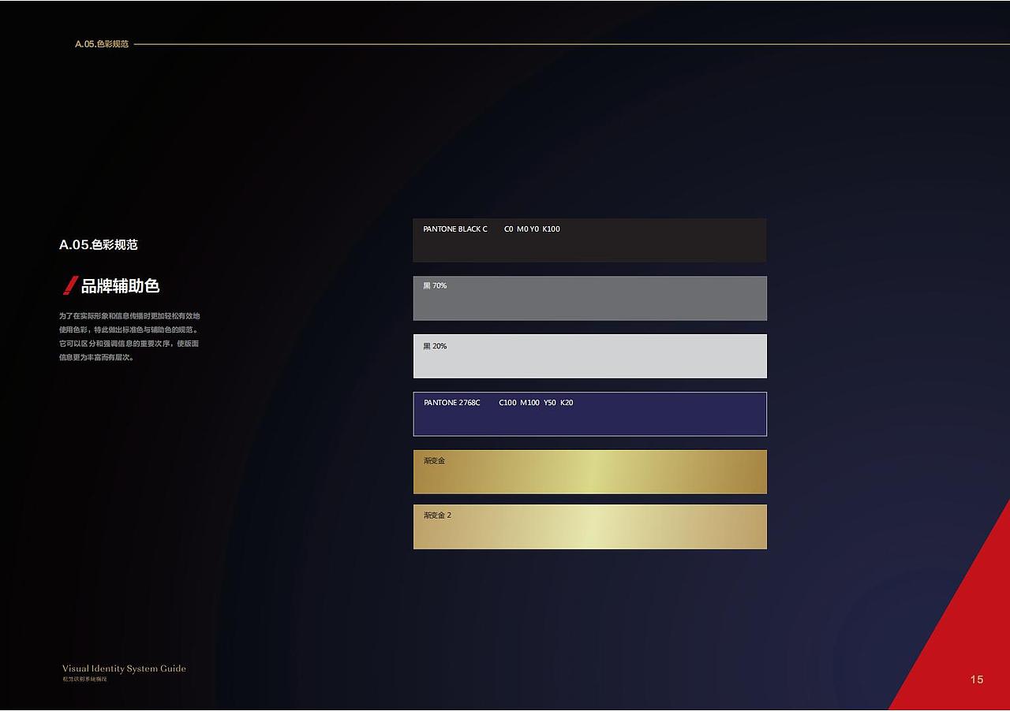Click the small Chinese subtitle under the footer title
The width and height of the screenshot is (1010, 711).
click(84, 679)
